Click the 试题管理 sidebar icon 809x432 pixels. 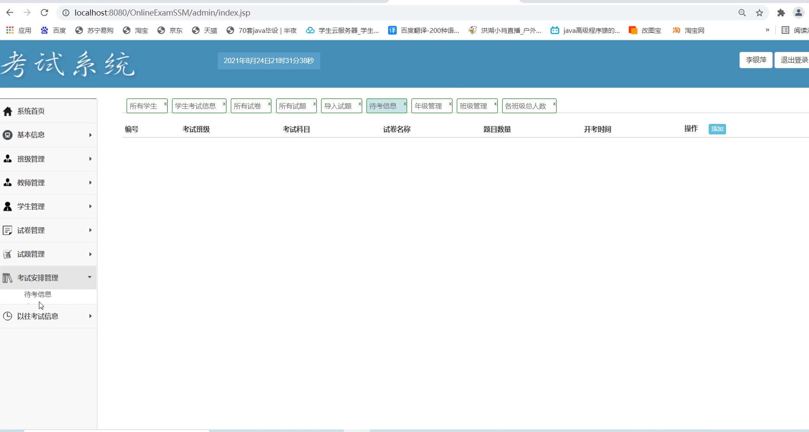point(7,254)
